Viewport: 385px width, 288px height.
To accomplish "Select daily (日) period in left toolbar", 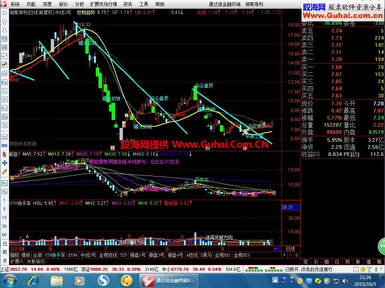I will click(5, 244).
